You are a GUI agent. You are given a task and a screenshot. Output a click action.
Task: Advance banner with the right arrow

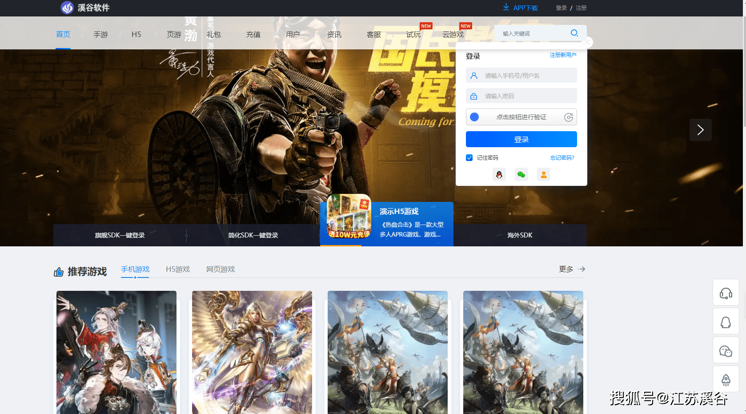pos(700,130)
